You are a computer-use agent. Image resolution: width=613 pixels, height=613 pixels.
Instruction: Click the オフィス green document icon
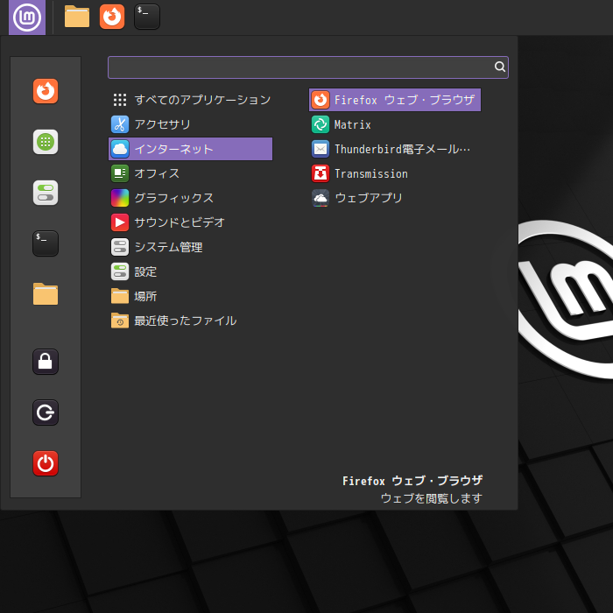point(120,173)
